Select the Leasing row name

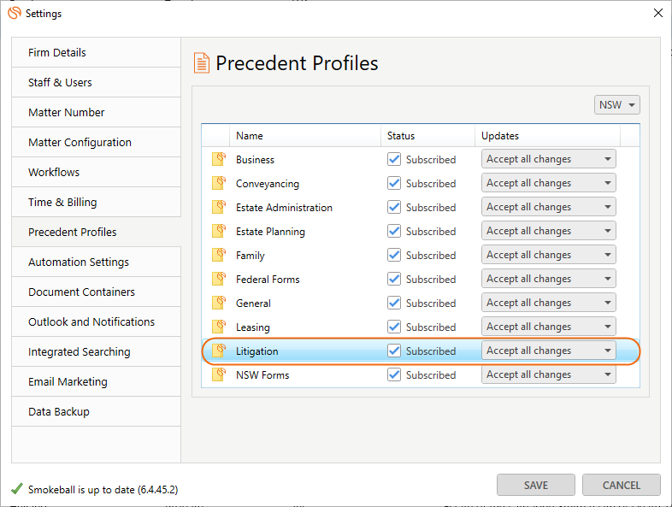[252, 327]
